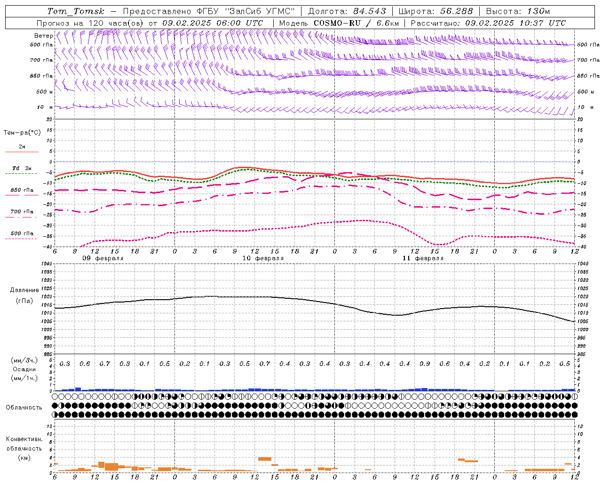Click the 850 гПа dashed line legend sample

click(x=22, y=195)
